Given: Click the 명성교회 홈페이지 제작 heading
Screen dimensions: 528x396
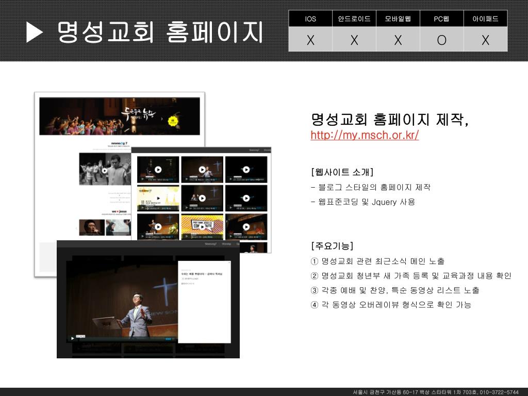Looking at the screenshot, I should (x=390, y=119).
